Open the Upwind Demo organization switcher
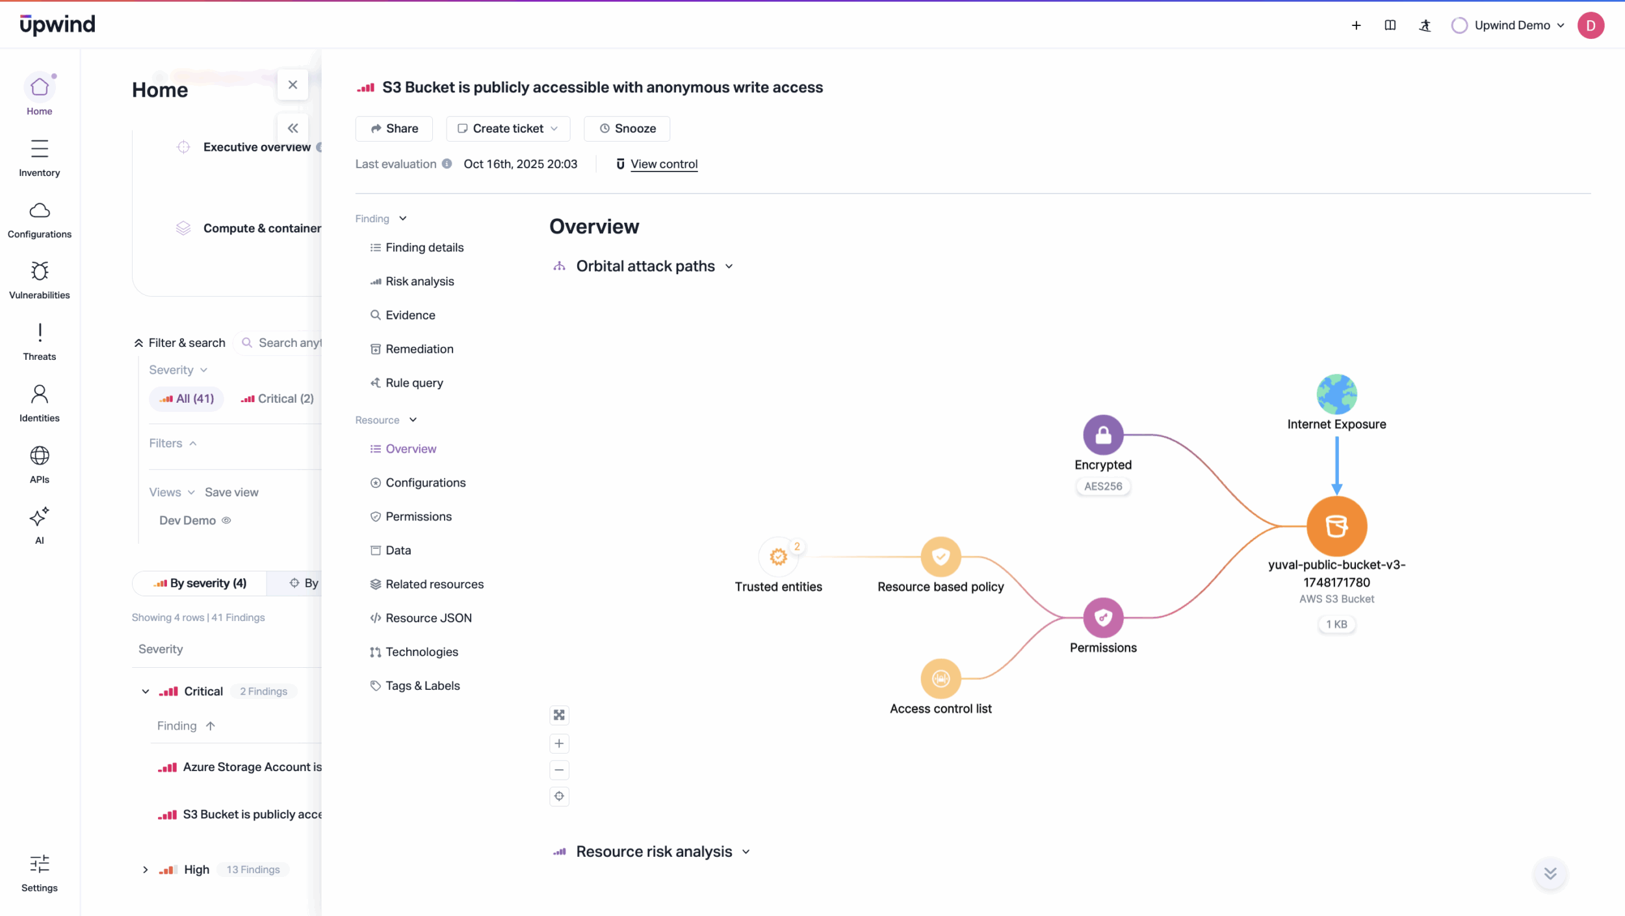Viewport: 1625px width, 916px height. (1510, 25)
